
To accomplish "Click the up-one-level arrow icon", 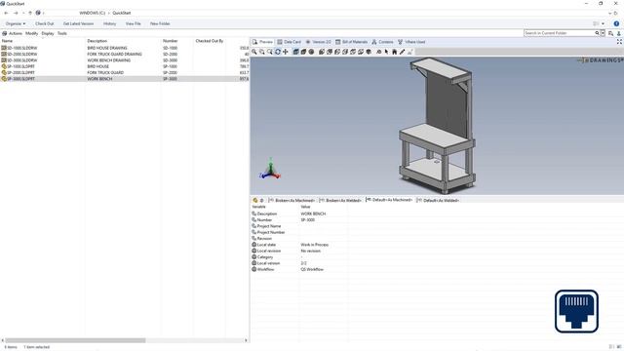I will (x=30, y=13).
